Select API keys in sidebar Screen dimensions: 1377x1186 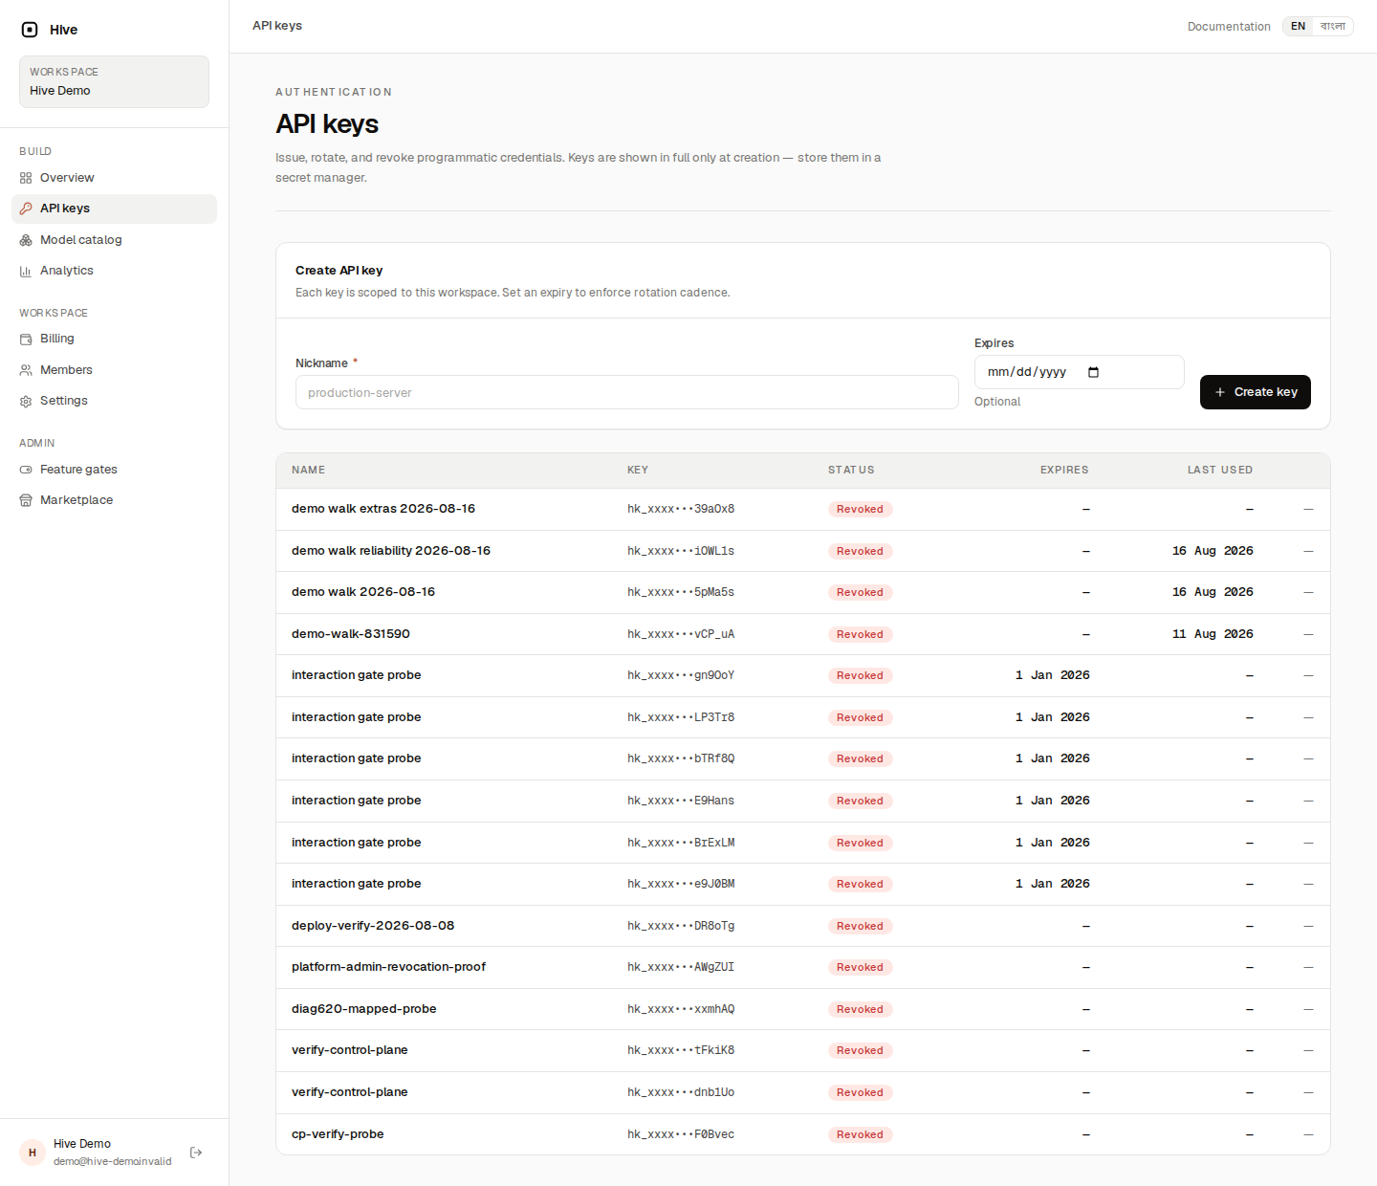coord(114,209)
